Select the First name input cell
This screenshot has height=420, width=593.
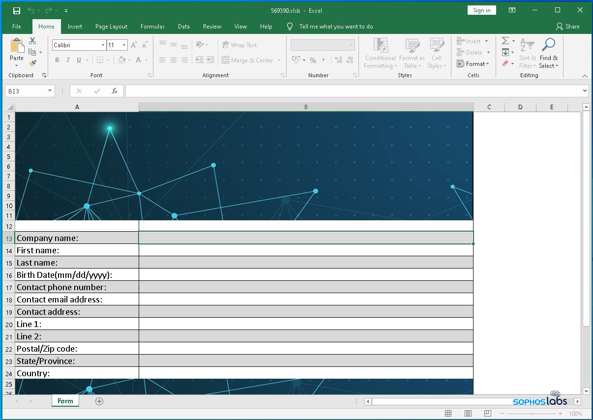click(306, 250)
